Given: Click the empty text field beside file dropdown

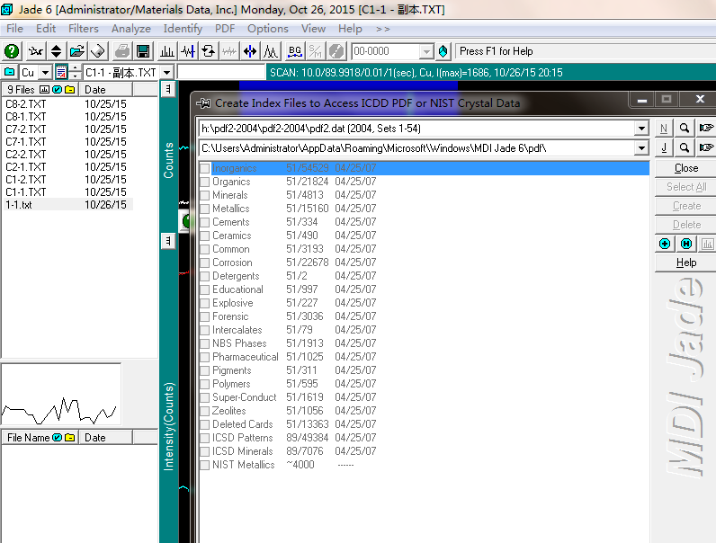Looking at the screenshot, I should 221,72.
